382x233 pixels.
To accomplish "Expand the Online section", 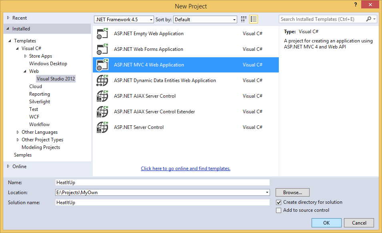I will (8, 166).
